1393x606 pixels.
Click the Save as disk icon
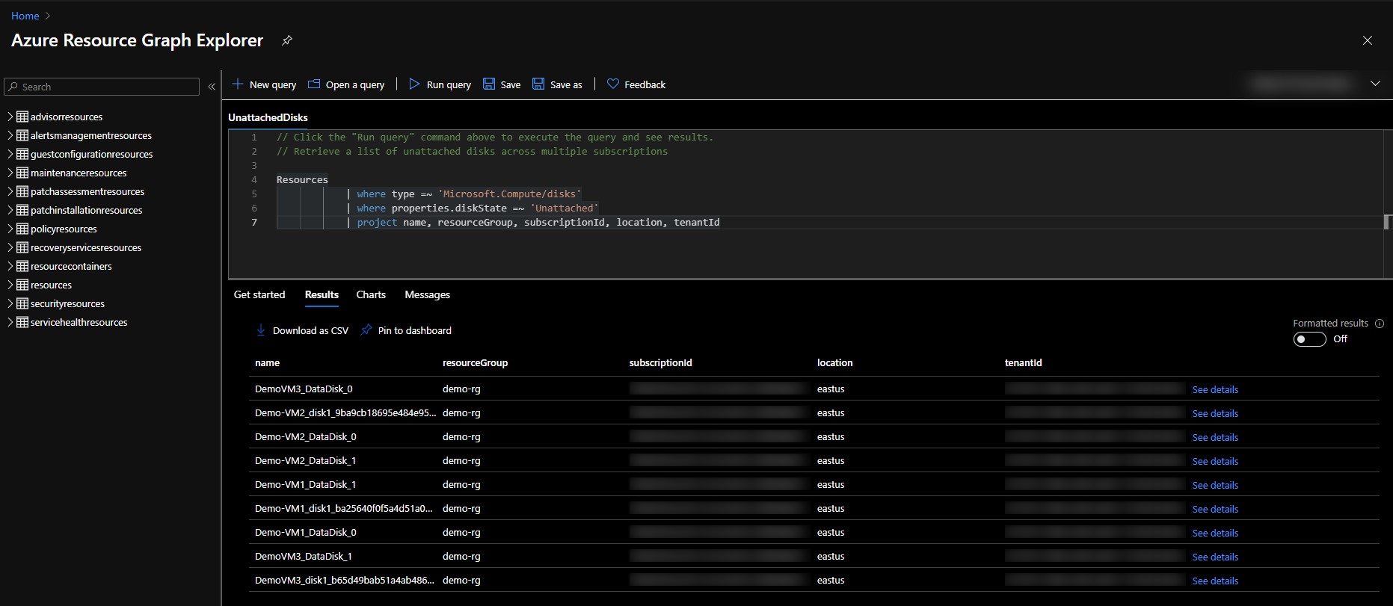(538, 84)
